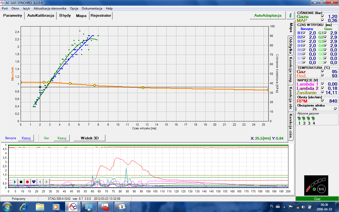Open the Opcje menu
339x212 pixels.
74,8
